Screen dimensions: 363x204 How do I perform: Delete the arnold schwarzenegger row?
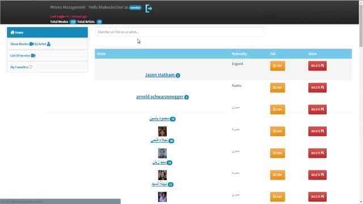[x=318, y=88]
